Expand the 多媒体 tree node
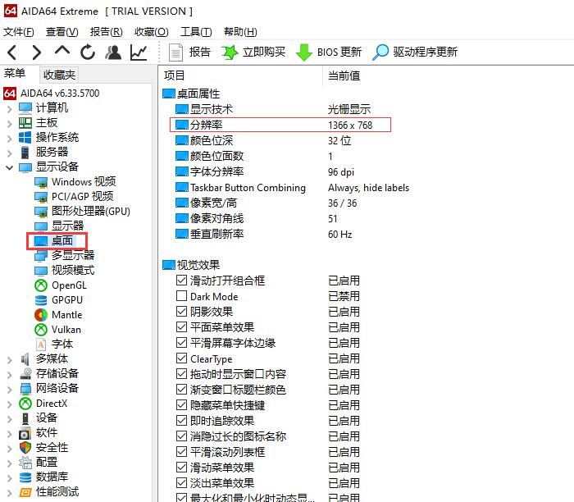This screenshot has width=574, height=502. tap(10, 360)
